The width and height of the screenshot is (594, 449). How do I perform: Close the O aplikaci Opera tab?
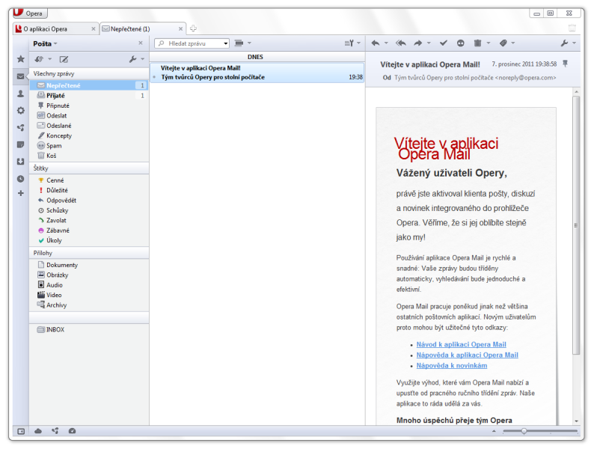94,28
